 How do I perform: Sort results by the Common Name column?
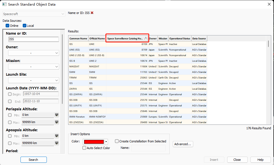78,39
